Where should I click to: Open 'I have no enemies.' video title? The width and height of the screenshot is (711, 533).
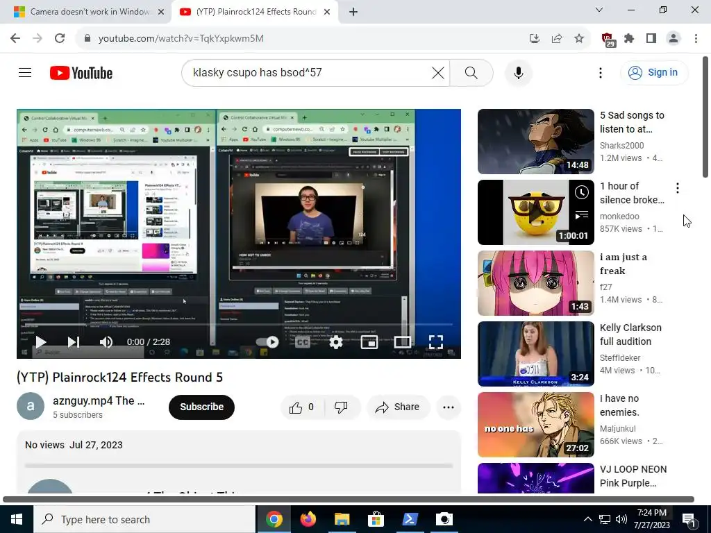pyautogui.click(x=619, y=405)
